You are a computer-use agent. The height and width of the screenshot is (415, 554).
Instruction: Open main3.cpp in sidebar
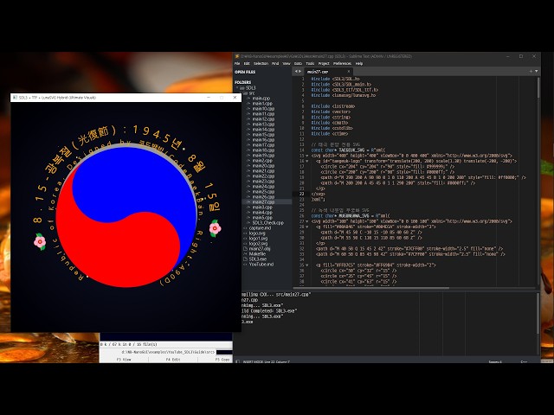(262, 207)
